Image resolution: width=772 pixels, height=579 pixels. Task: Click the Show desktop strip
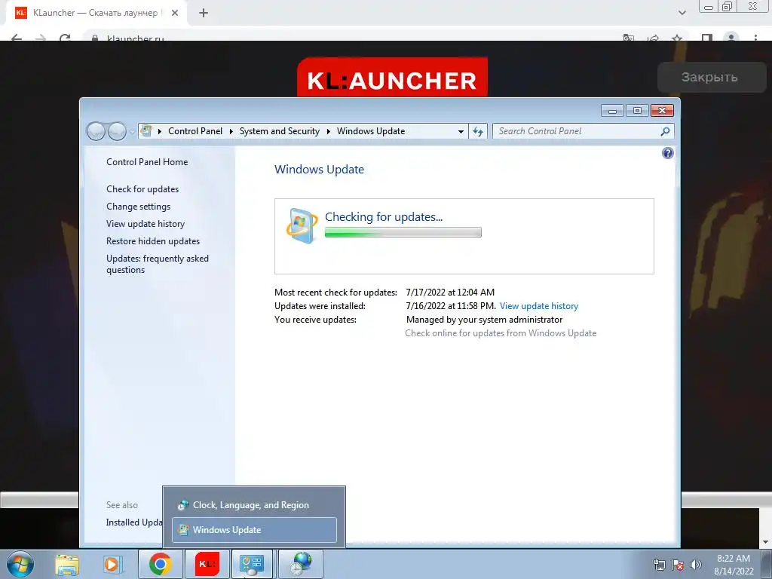point(767,564)
